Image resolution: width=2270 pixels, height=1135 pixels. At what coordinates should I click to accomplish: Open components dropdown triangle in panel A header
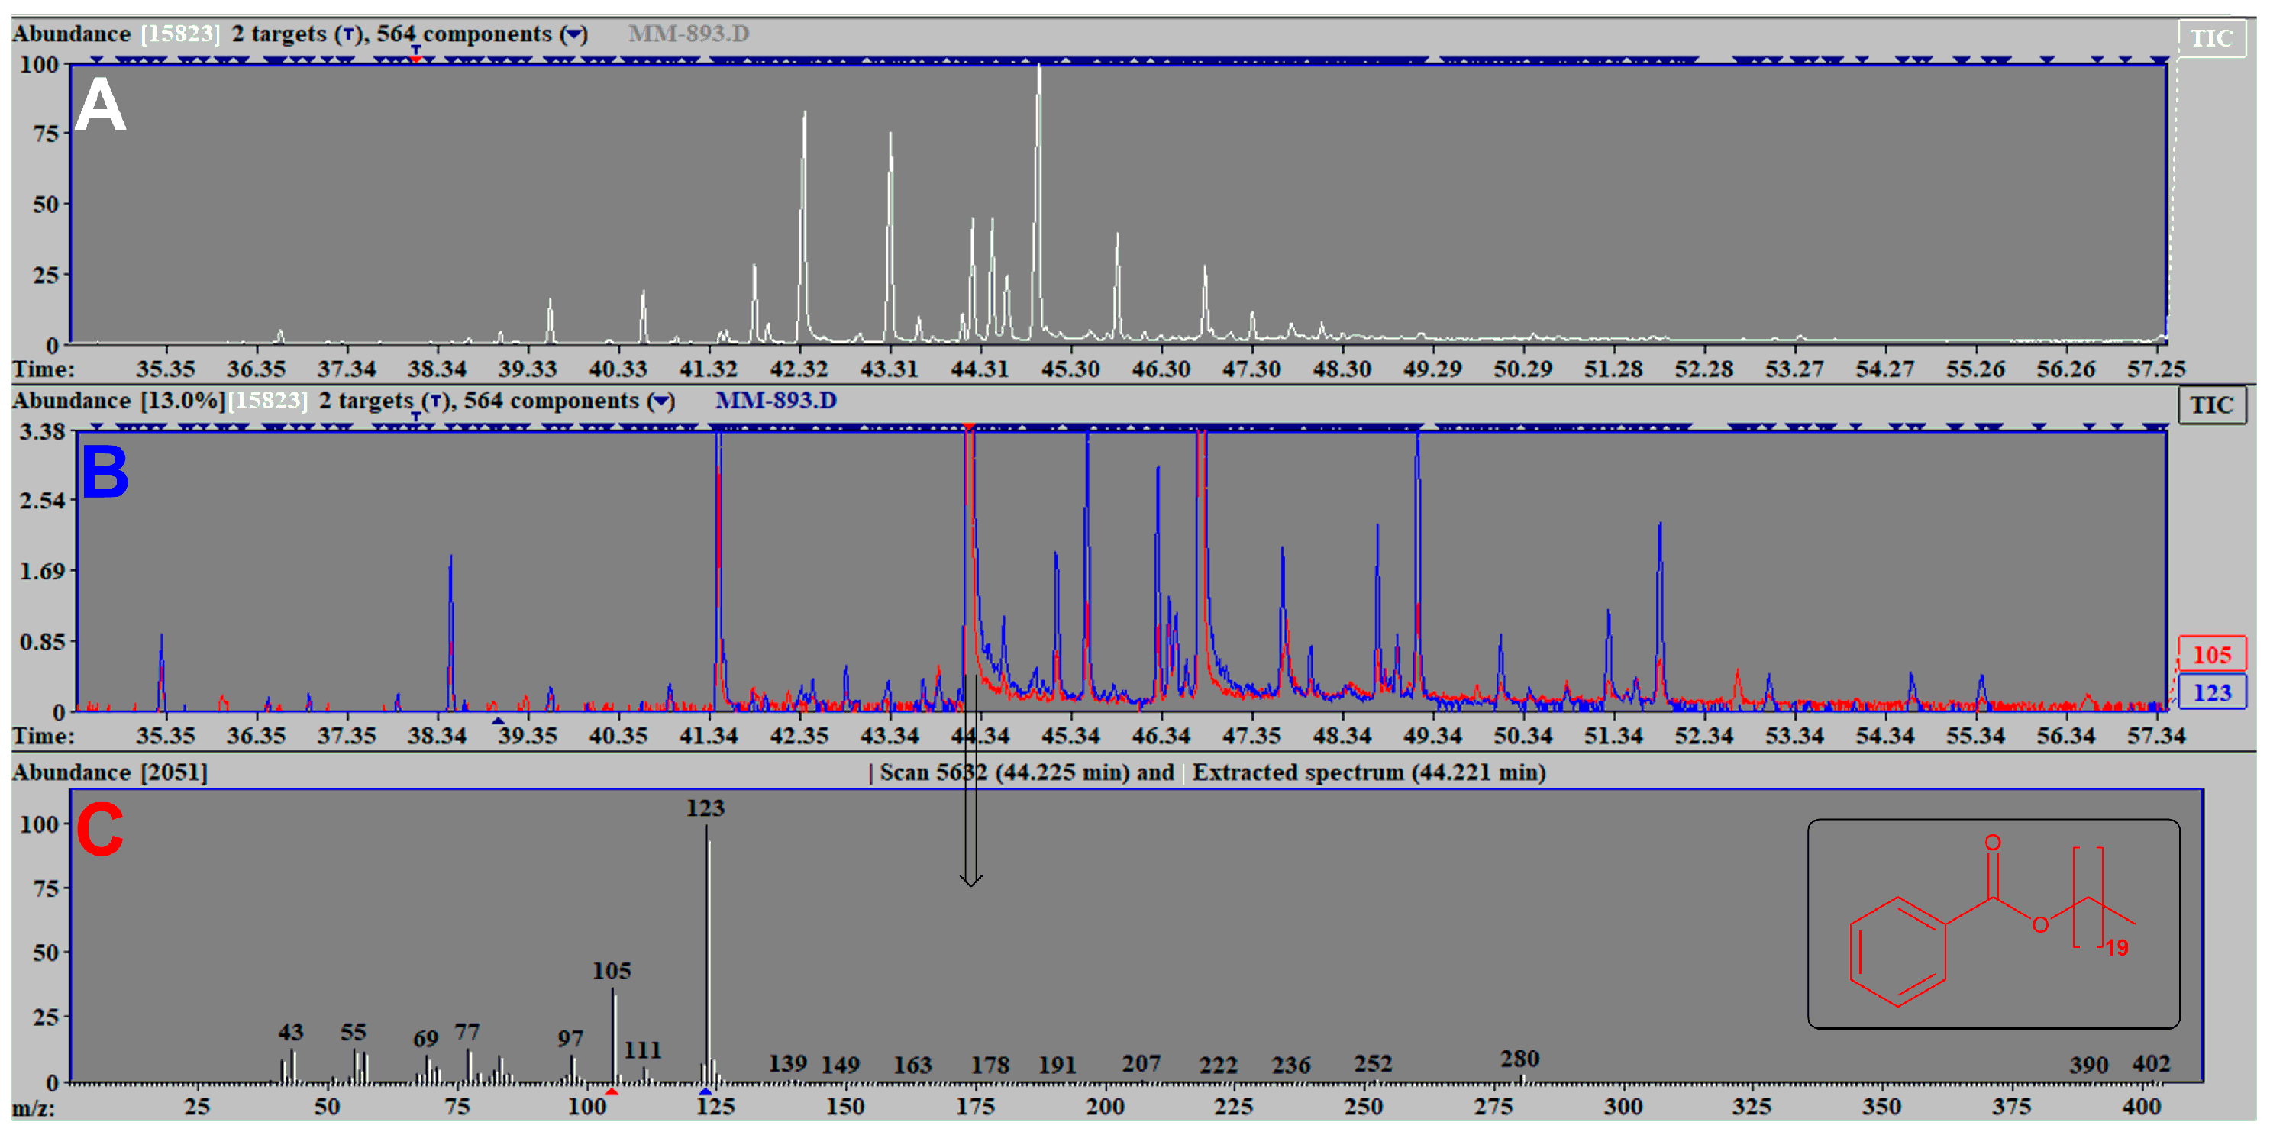[x=573, y=35]
